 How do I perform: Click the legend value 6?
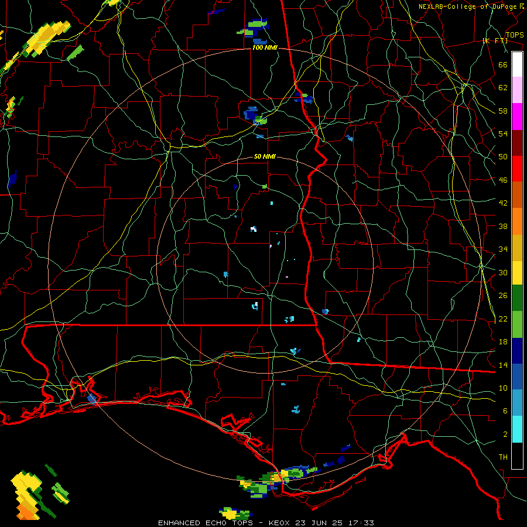point(505,411)
